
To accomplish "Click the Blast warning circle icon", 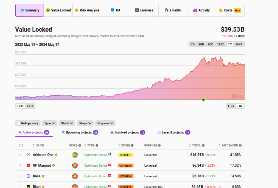I will click(220, 187).
